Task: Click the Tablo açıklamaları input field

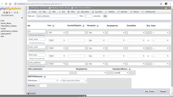Action: (x=49, y=73)
